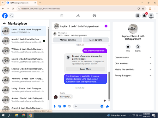This screenshot has width=158, height=118.
Task: Open Valentina conversation in list
Action: [x=24, y=80]
